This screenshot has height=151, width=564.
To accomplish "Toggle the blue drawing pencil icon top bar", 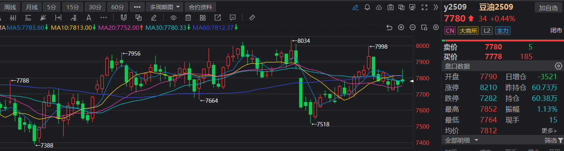I will [355, 7].
